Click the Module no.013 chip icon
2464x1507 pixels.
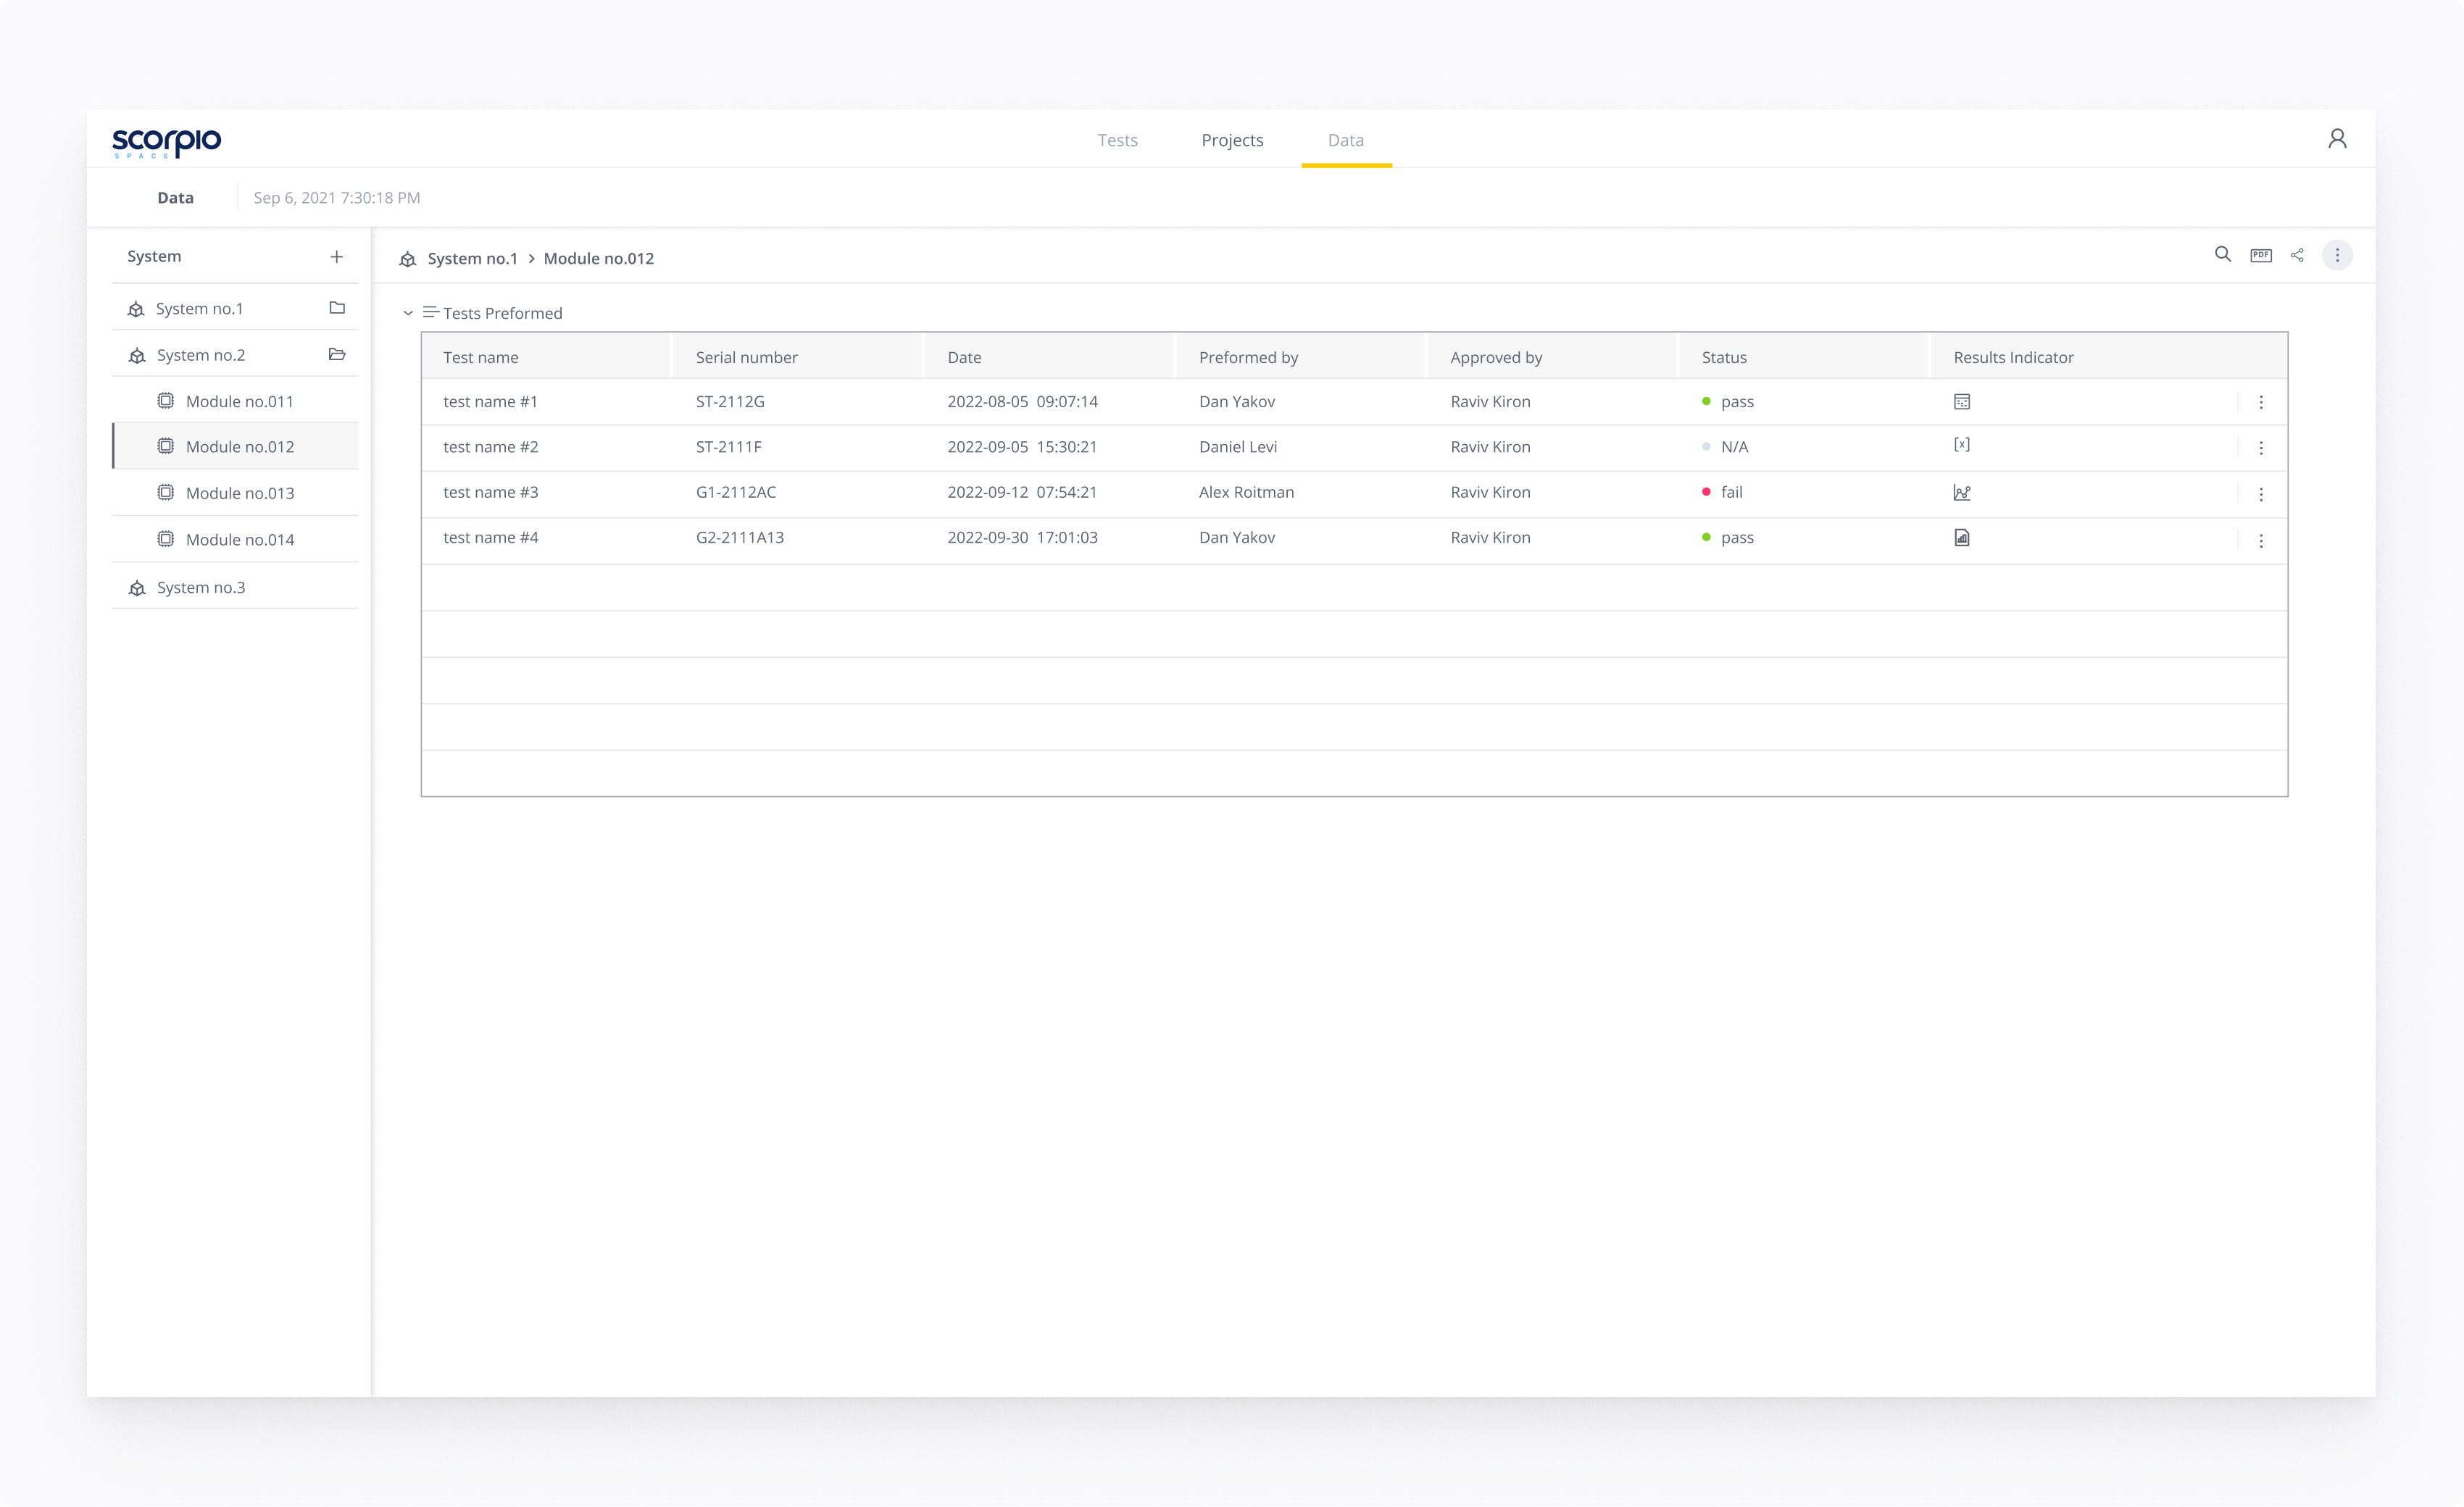coord(166,492)
